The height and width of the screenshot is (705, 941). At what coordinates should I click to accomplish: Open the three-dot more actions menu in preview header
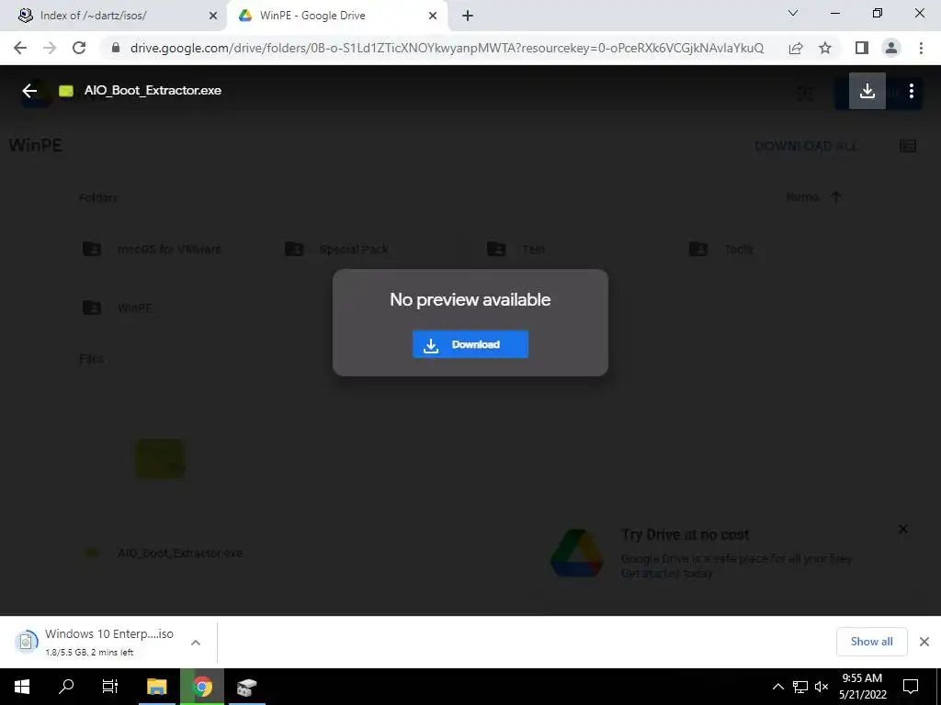click(x=911, y=91)
